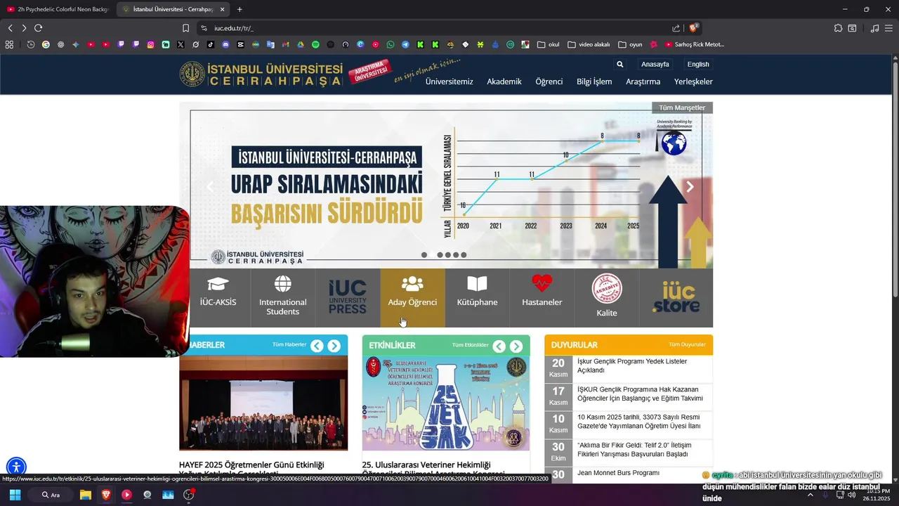Screen dimensions: 899x506
Task: Select the first slider pagination dot
Action: click(424, 255)
